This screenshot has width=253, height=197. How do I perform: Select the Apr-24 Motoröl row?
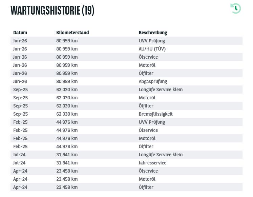click(x=127, y=179)
